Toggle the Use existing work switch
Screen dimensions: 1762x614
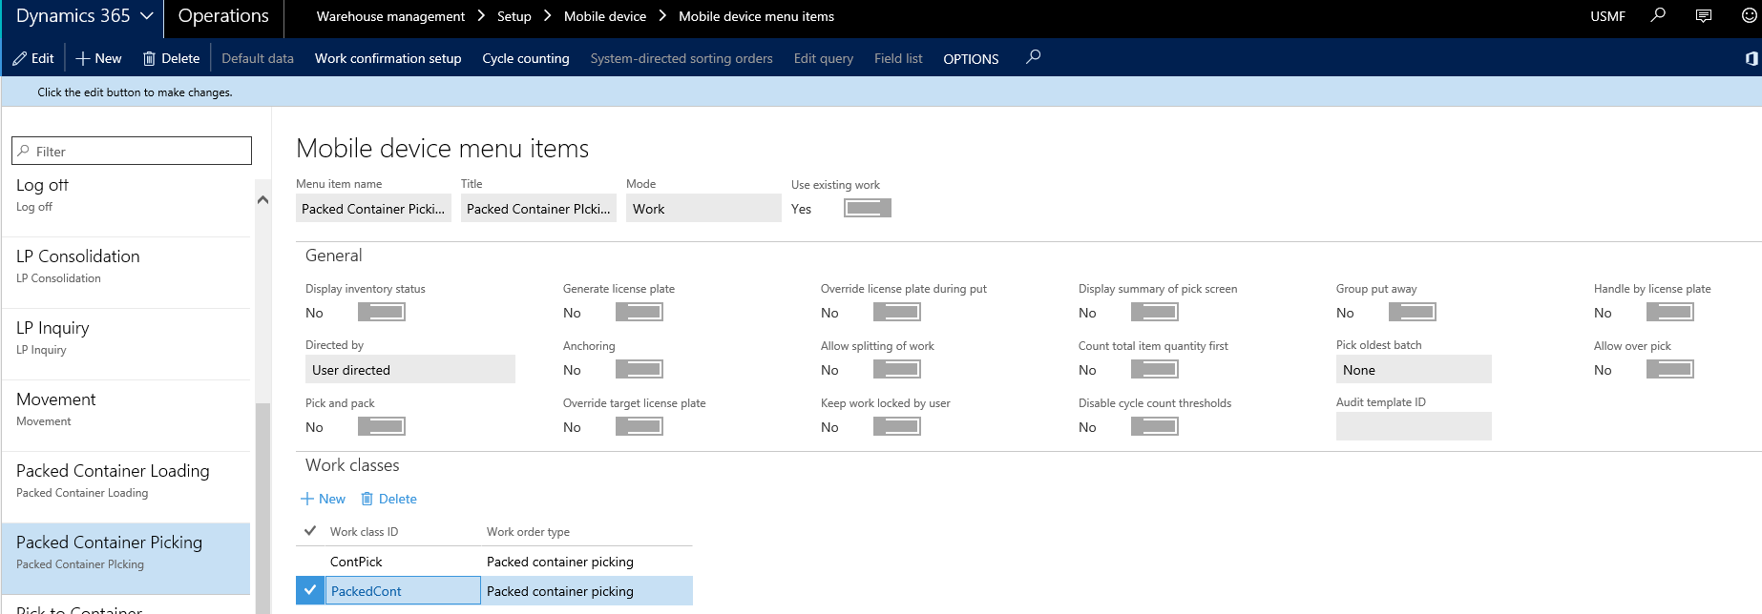click(x=867, y=208)
